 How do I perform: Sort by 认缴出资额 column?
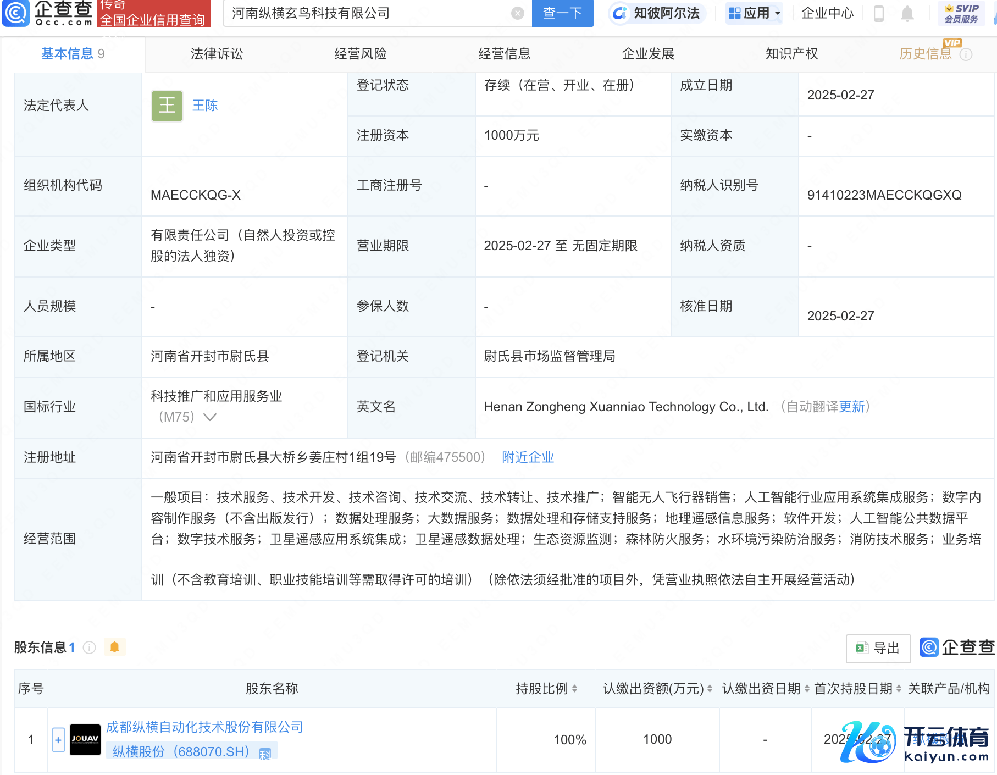pos(710,688)
